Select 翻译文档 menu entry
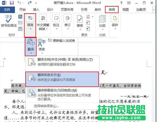 tap(62, 63)
